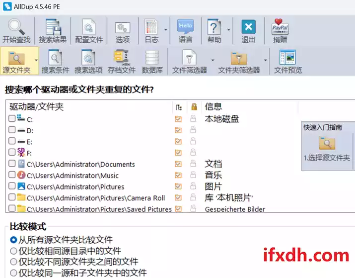Check the F: SD drive checkbox
355x278 pixels.
(x=12, y=152)
